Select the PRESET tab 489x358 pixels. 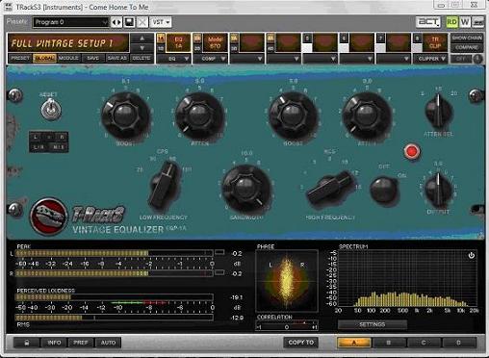click(20, 58)
